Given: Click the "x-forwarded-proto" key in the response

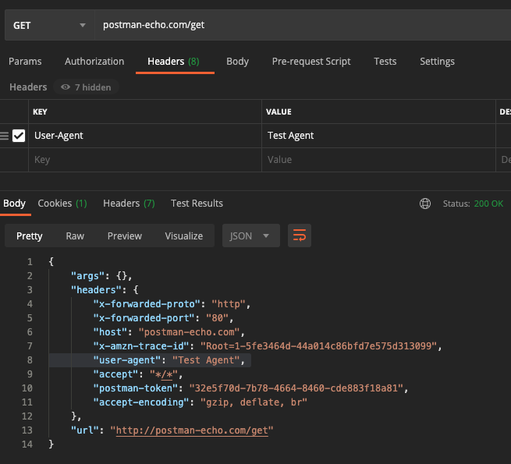Looking at the screenshot, I should pos(147,304).
